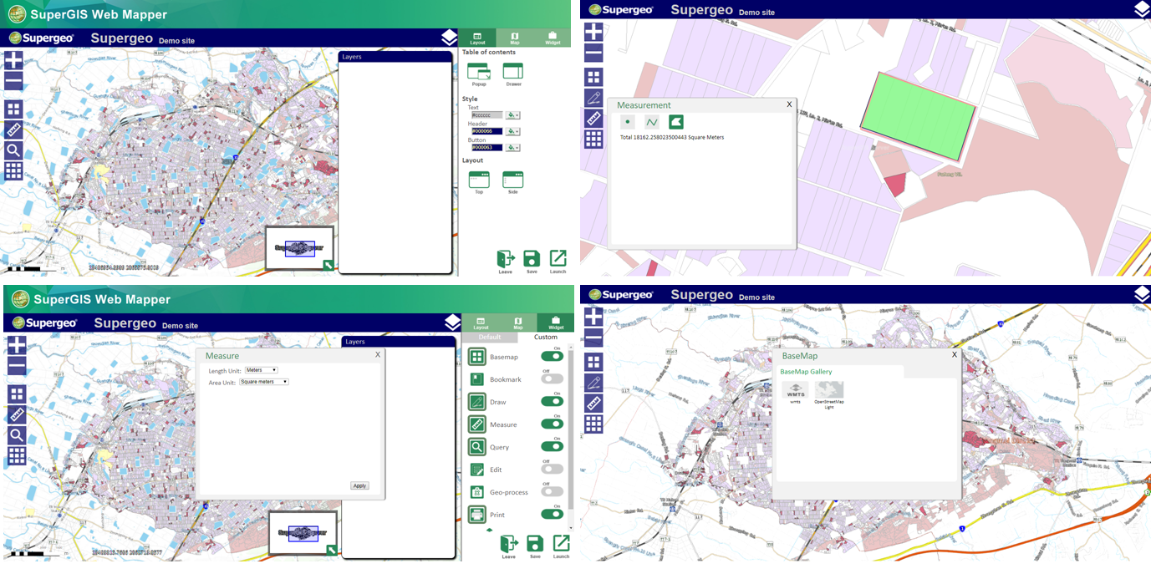Turn off the Measure widget toggle

coord(552,424)
